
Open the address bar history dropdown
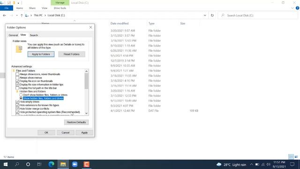point(205,15)
